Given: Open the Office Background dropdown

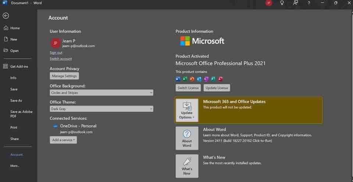Looking at the screenshot, I should pos(101,92).
